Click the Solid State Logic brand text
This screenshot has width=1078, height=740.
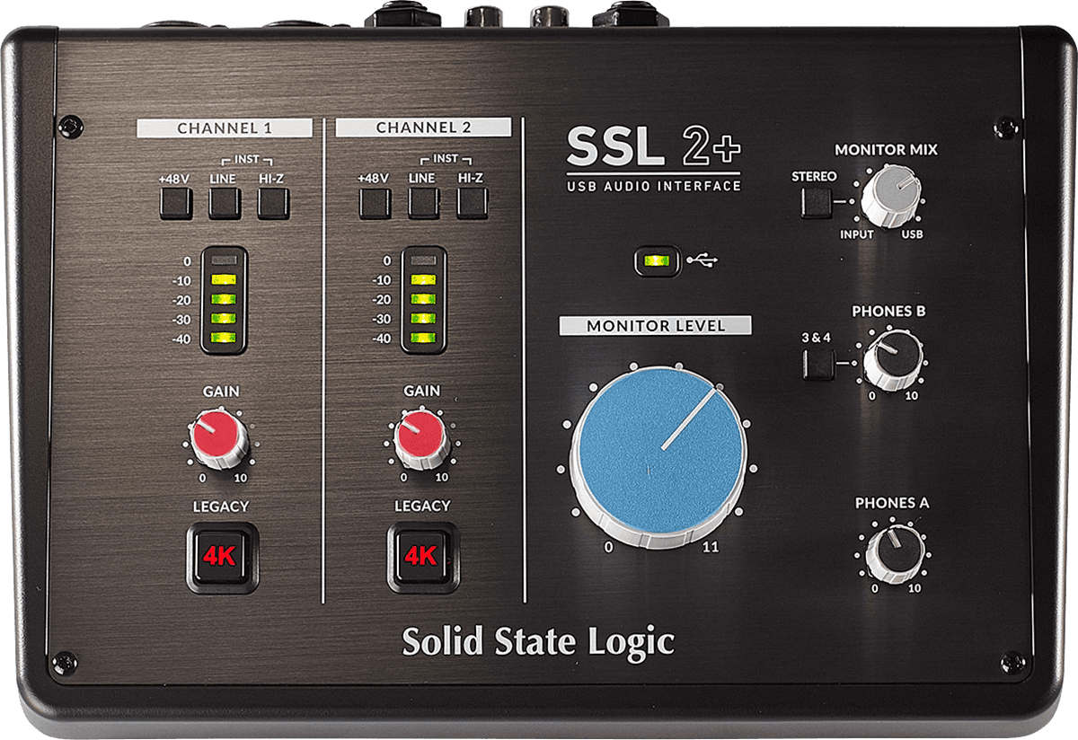point(537,641)
